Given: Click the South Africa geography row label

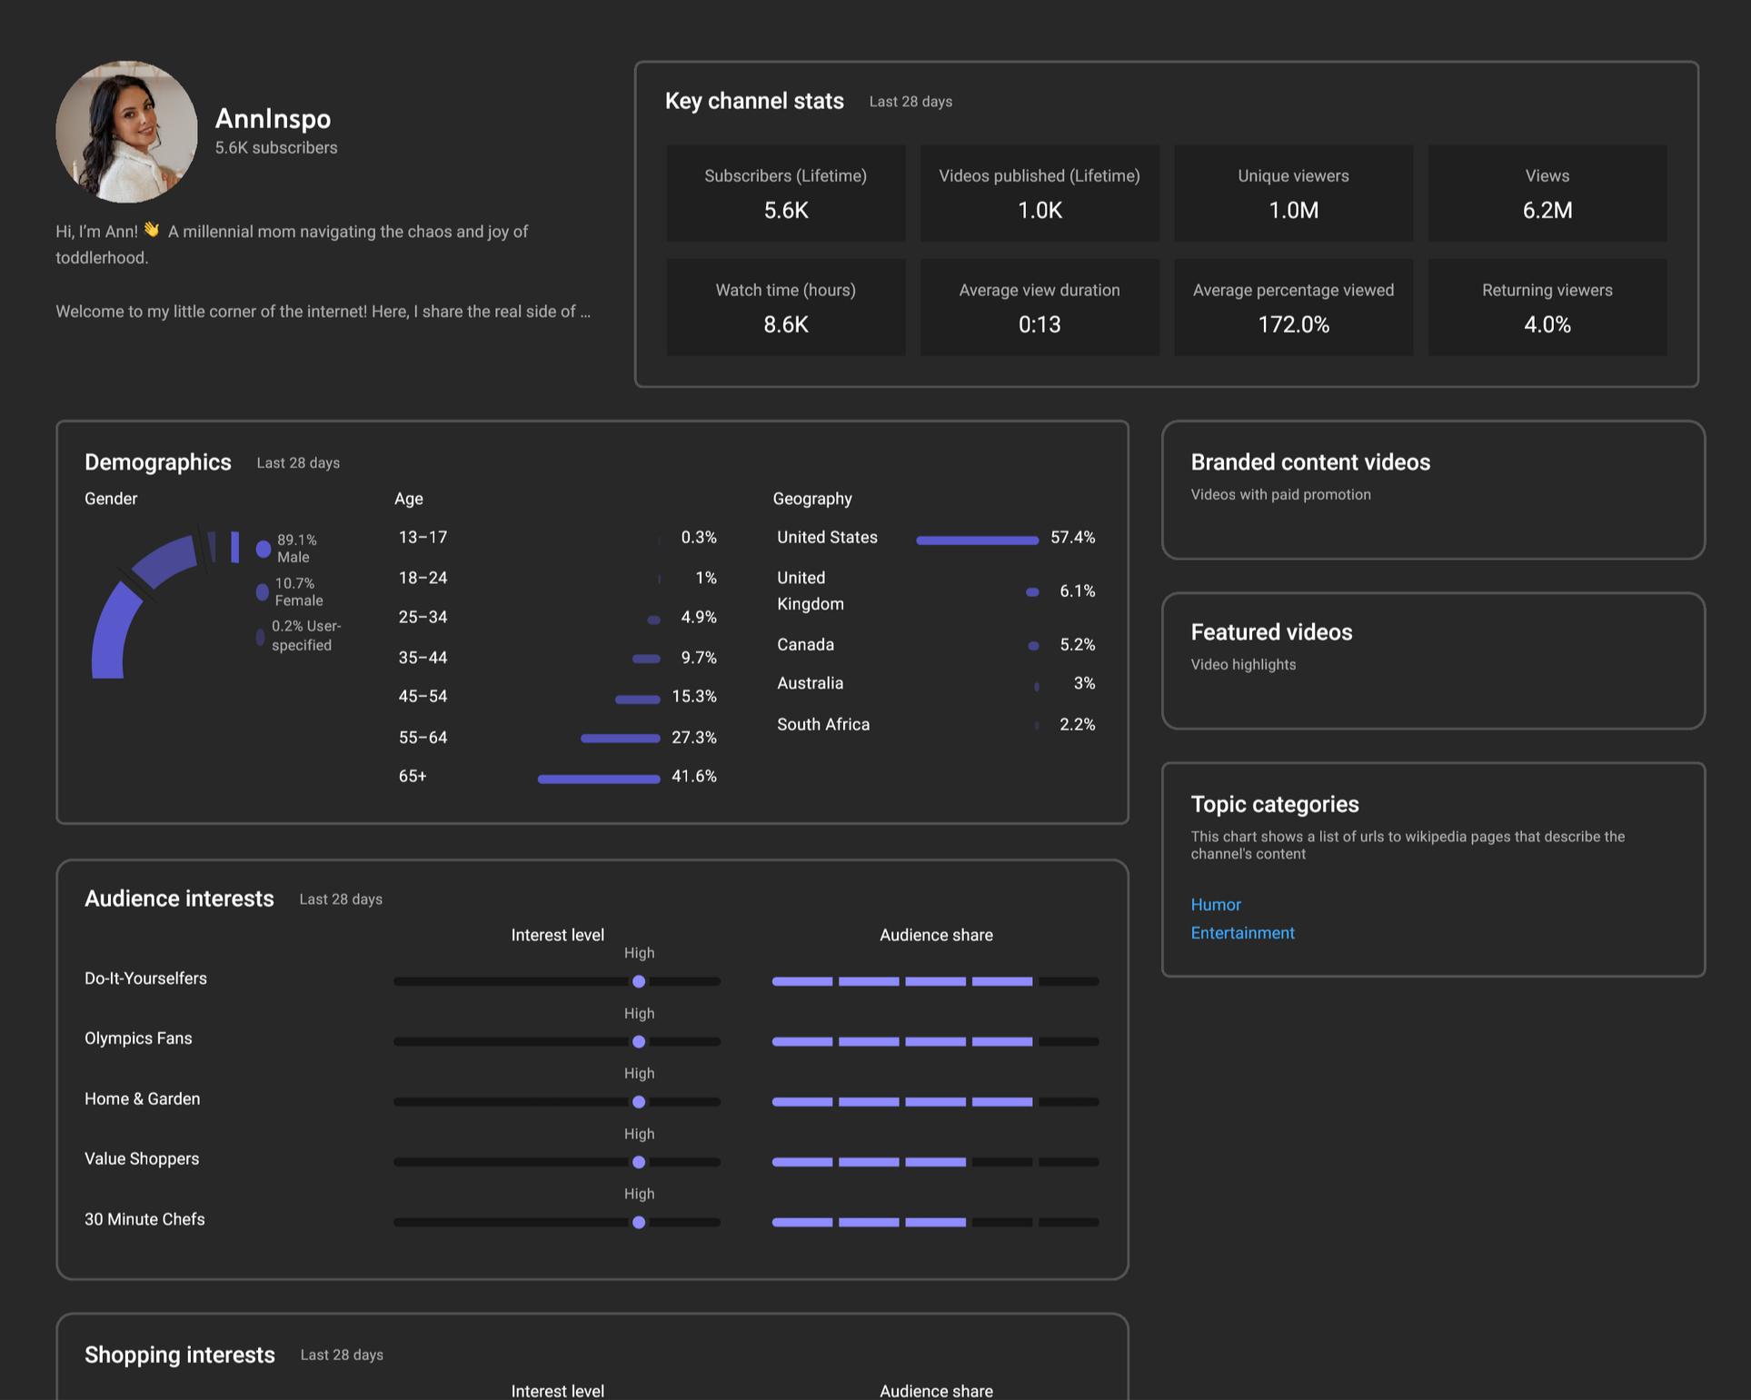Looking at the screenshot, I should 823,724.
